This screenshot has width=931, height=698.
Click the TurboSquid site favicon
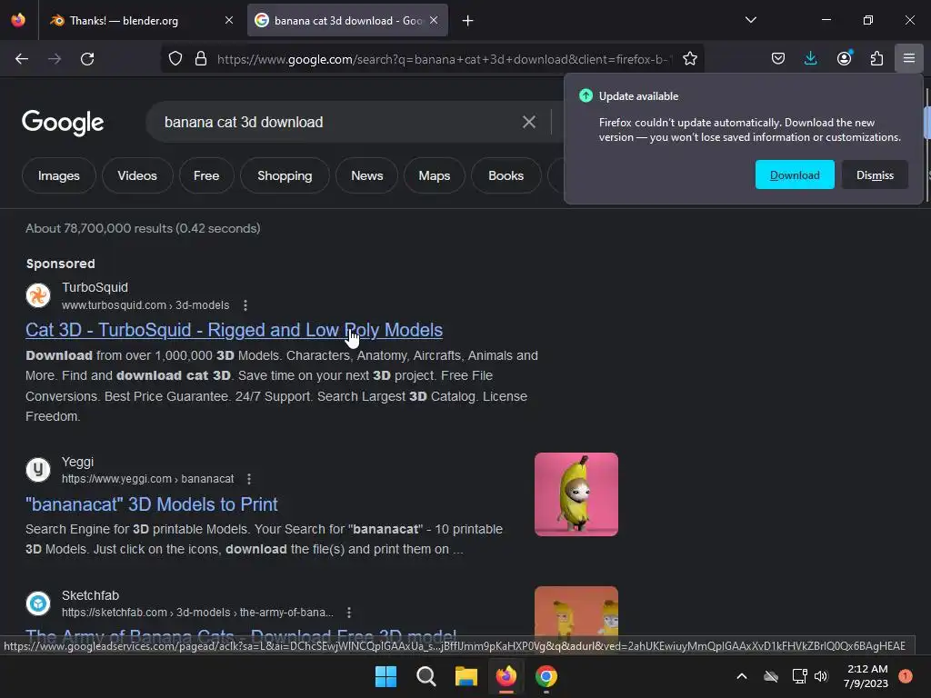click(x=38, y=295)
